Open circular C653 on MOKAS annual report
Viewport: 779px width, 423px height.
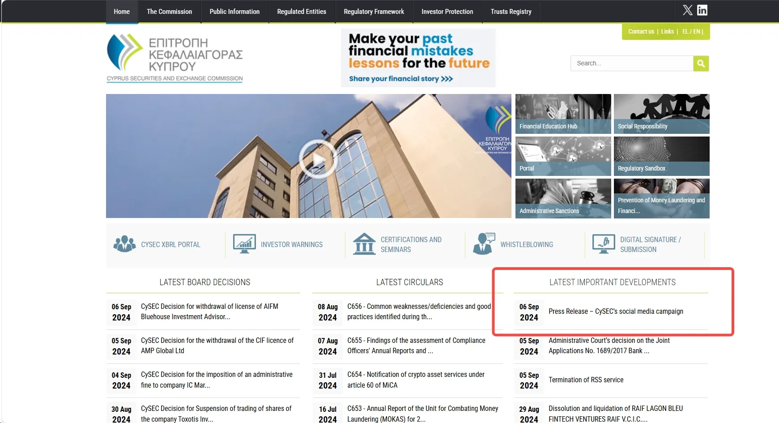(x=423, y=414)
